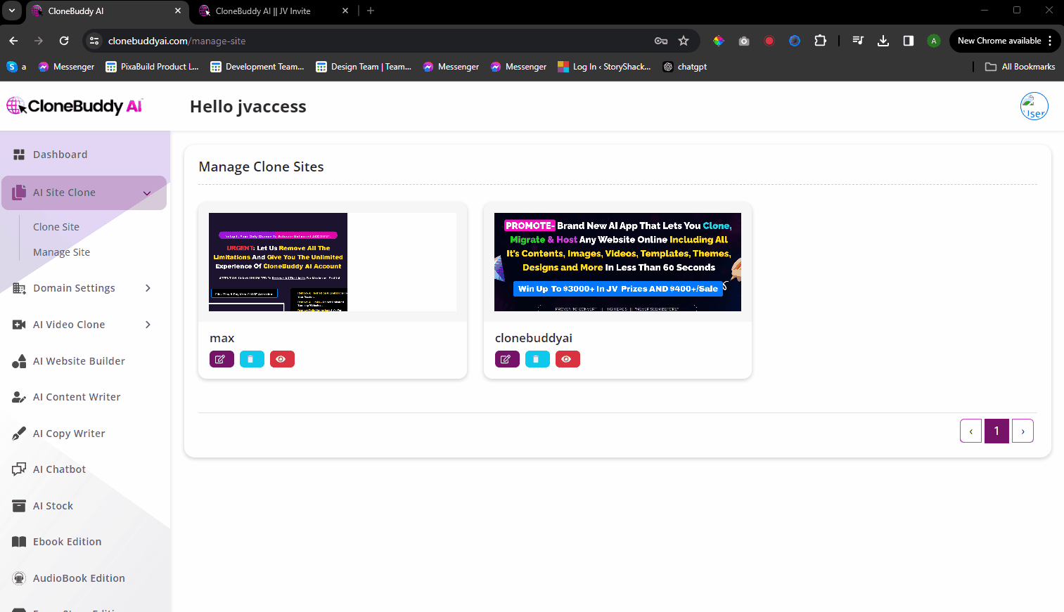The width and height of the screenshot is (1064, 612).
Task: Show preview of the max site with eye button
Action: (282, 359)
